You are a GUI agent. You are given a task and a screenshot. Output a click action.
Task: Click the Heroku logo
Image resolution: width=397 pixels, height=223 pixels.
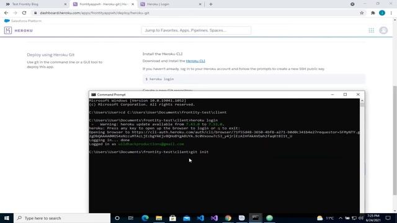pyautogui.click(x=19, y=30)
